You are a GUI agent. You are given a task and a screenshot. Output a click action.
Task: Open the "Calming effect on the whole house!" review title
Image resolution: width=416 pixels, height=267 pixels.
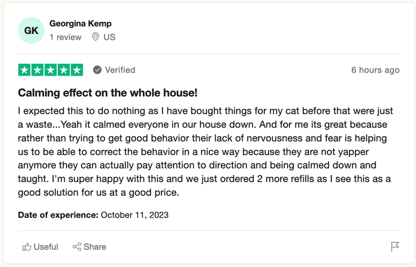108,93
